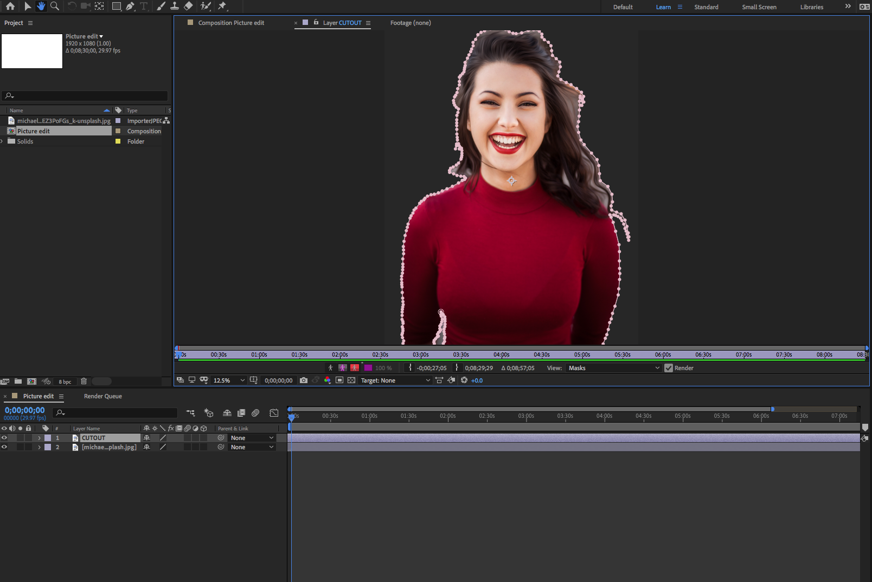Click the +0.0 exposure value
The image size is (872, 582).
tap(477, 380)
